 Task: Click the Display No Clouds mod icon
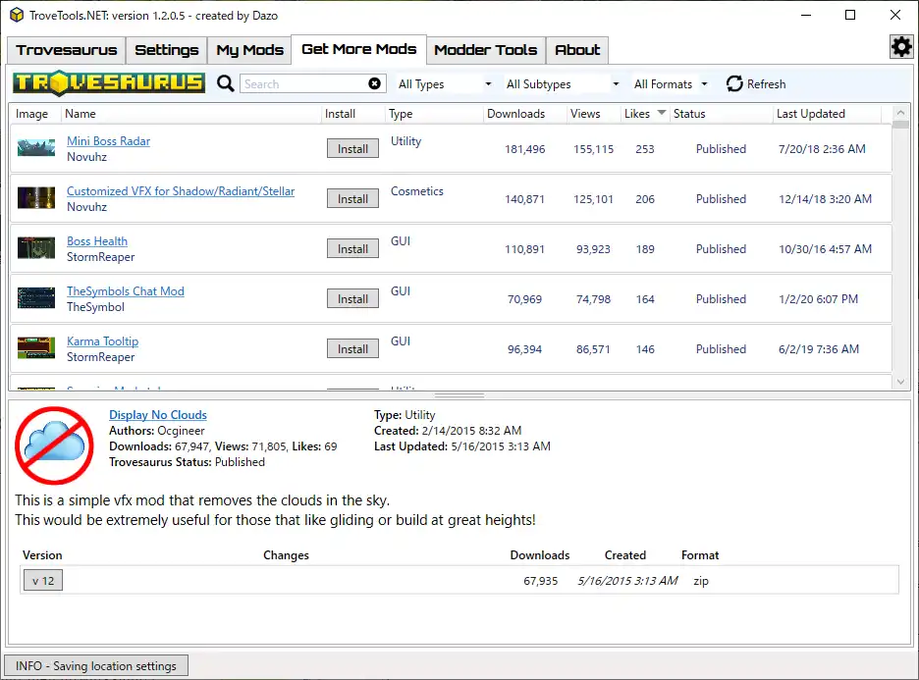pos(54,445)
